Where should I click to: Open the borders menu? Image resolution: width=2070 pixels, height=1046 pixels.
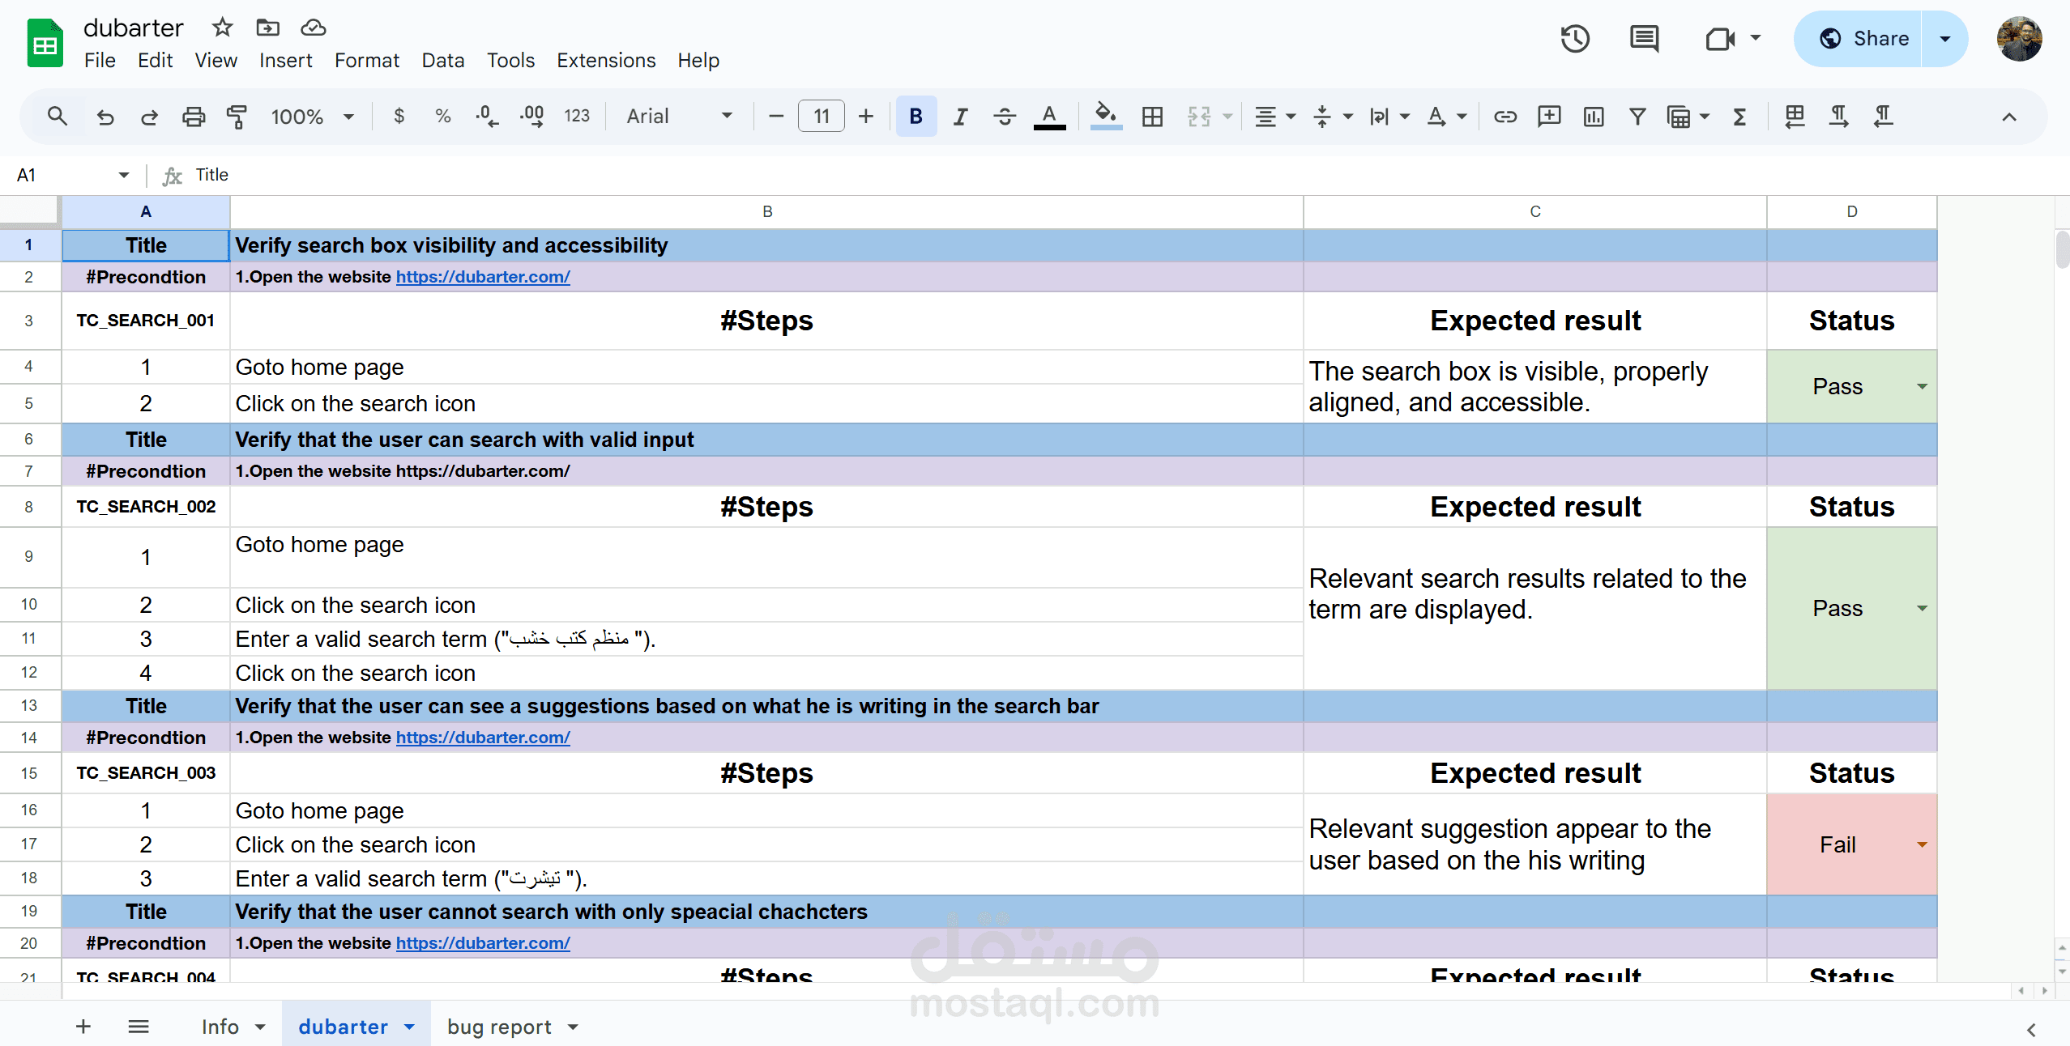pyautogui.click(x=1152, y=117)
